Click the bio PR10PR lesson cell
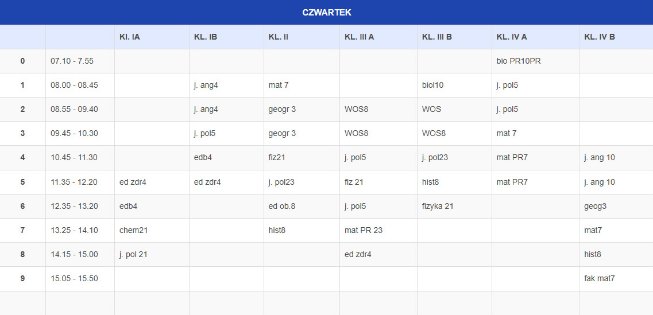 [519, 61]
